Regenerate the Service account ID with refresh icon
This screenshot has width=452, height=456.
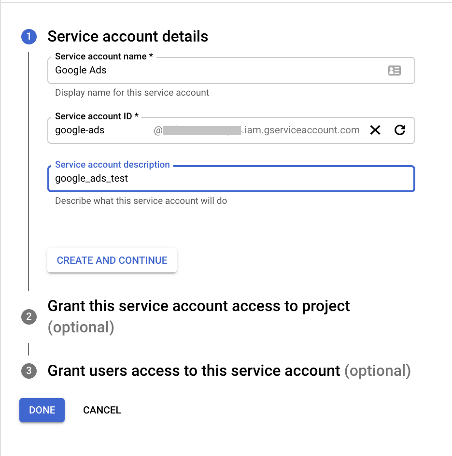click(400, 130)
